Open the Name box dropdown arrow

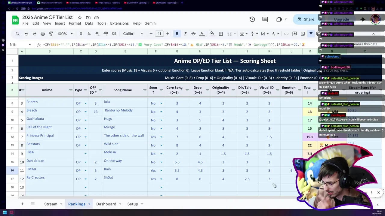click(30, 45)
